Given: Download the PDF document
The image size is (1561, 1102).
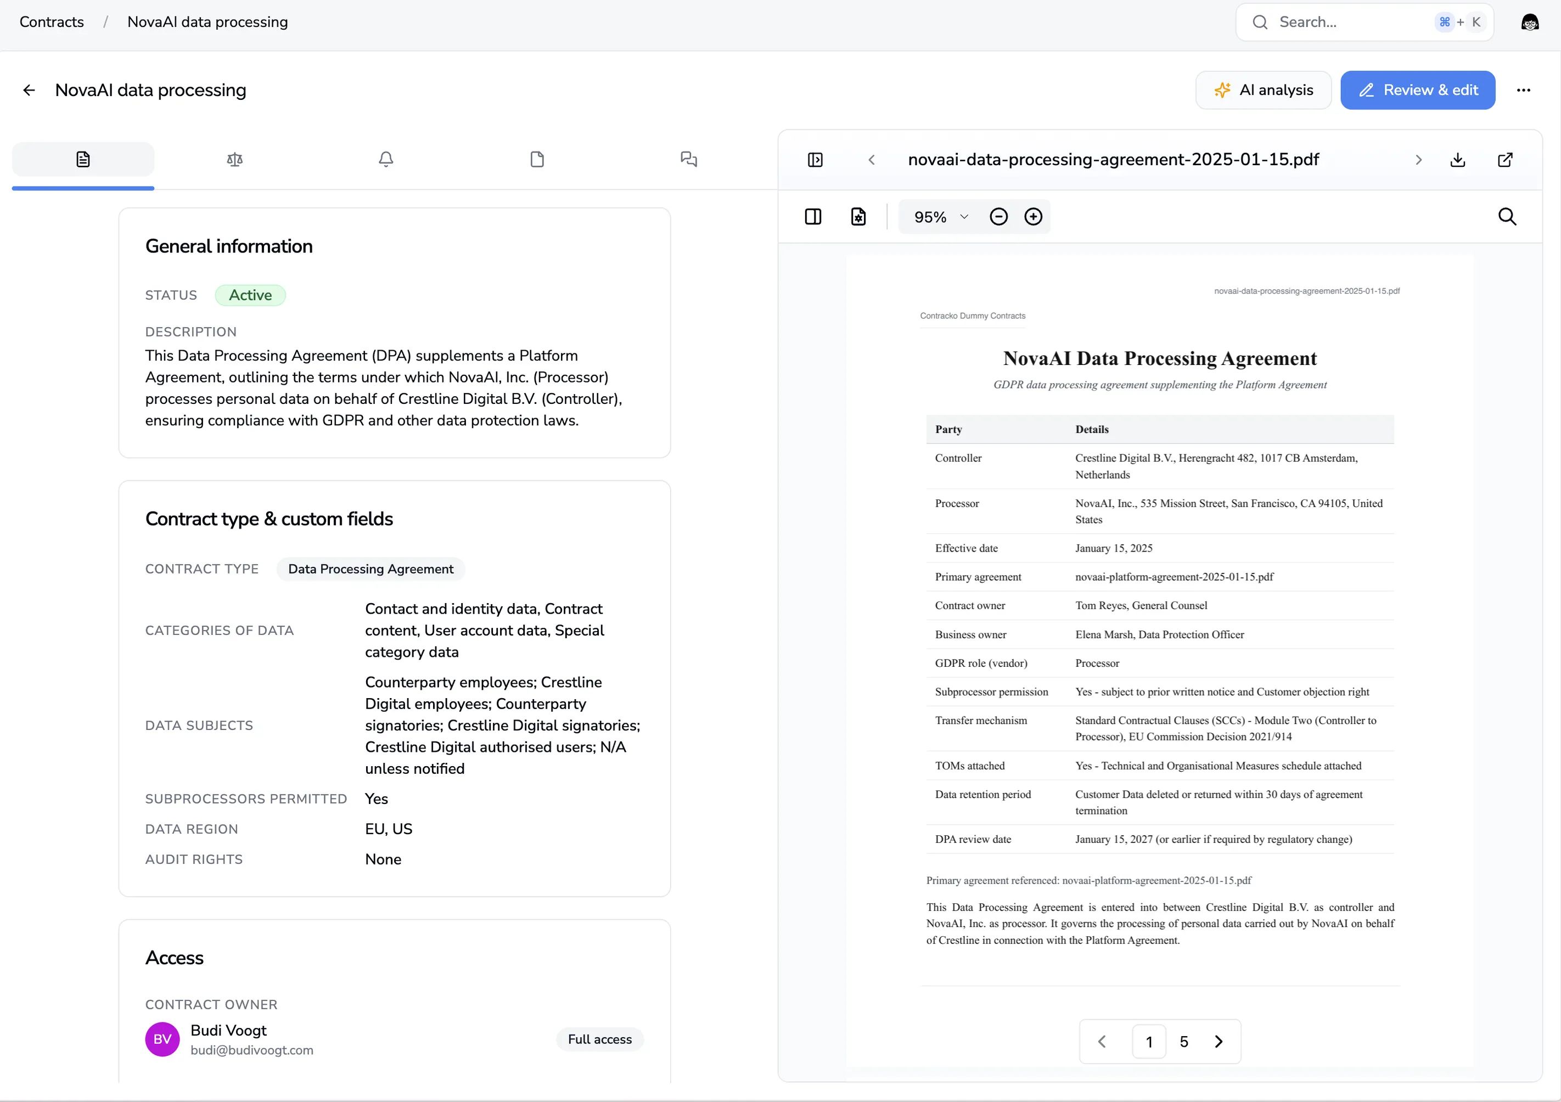Looking at the screenshot, I should [1458, 160].
